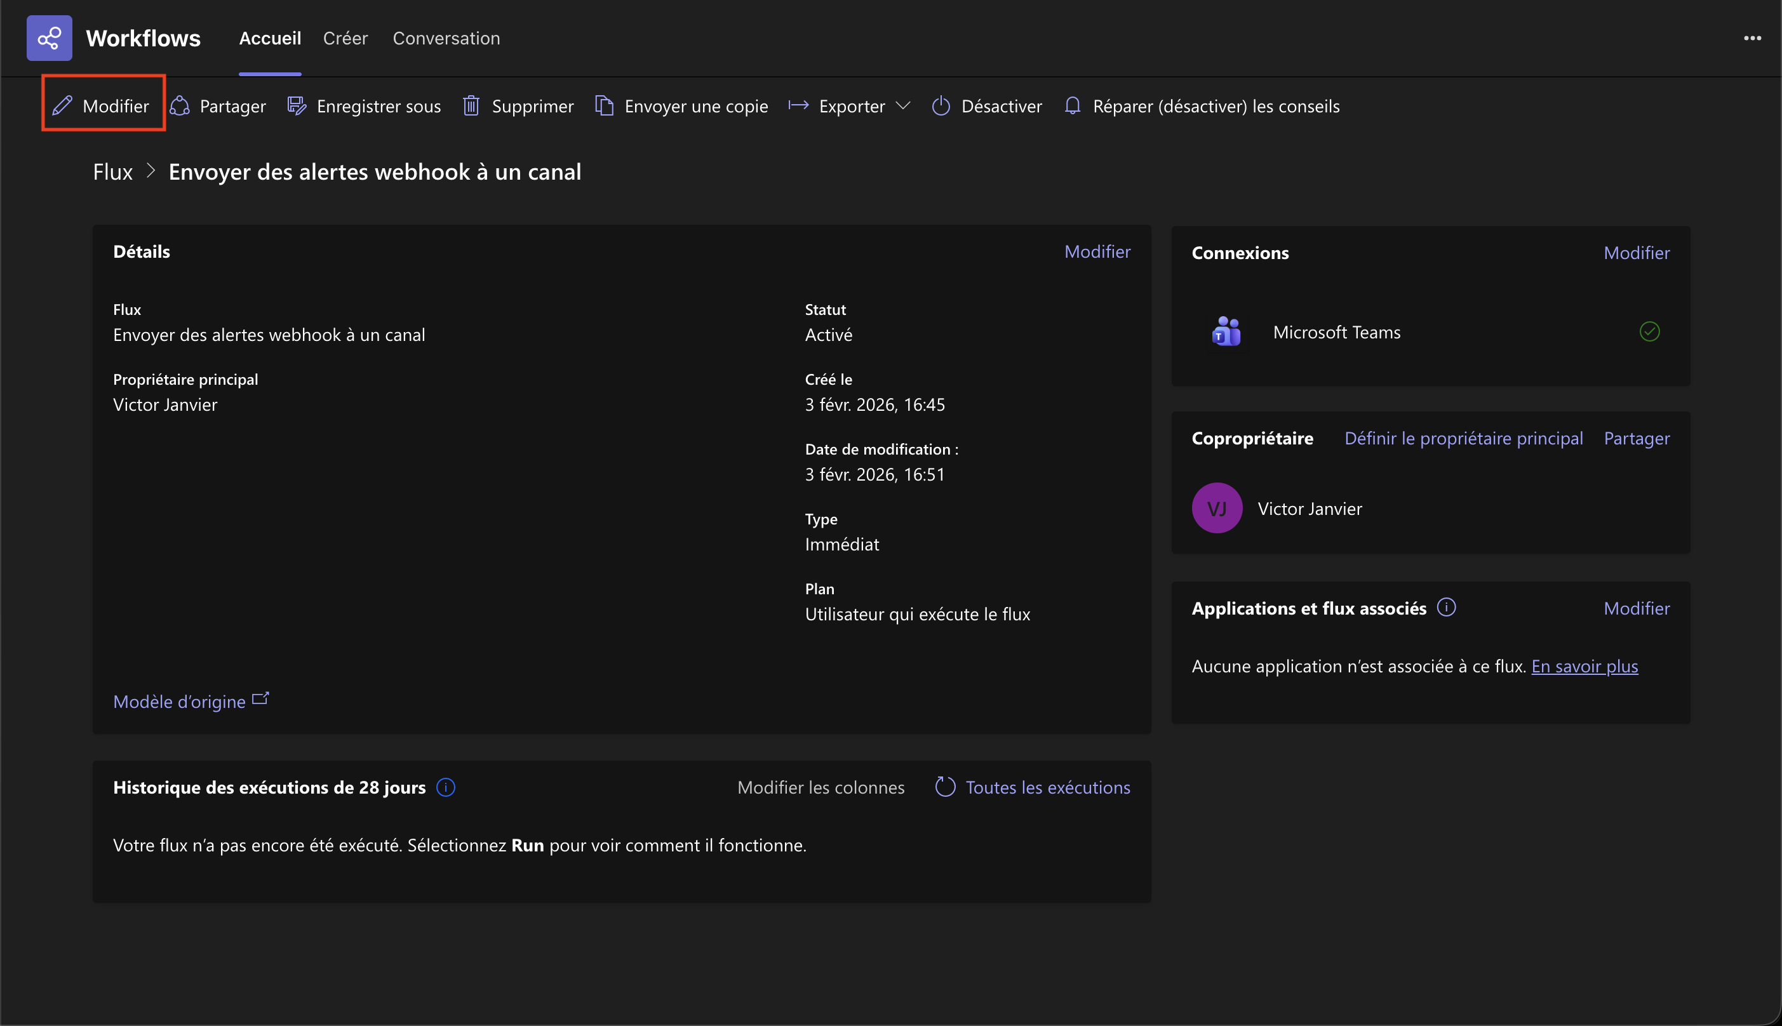Click the Partager share icon
1782x1026 pixels.
(x=180, y=105)
